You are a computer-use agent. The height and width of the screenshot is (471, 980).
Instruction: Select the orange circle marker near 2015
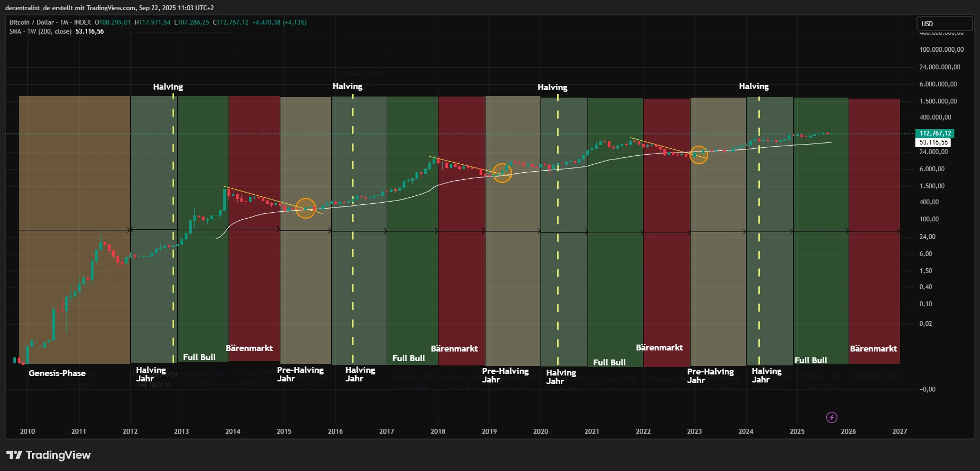305,209
